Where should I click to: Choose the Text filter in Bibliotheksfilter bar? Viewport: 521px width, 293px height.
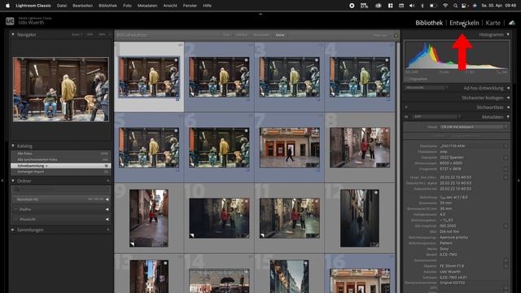click(x=226, y=35)
